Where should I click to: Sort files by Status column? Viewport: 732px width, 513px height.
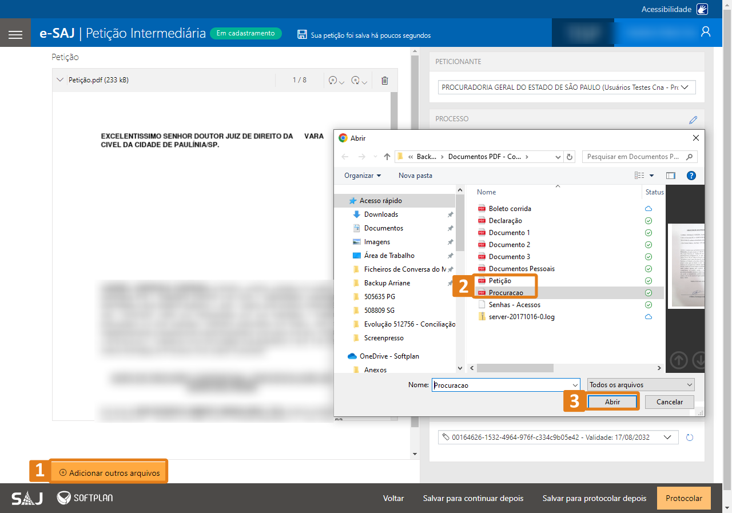654,192
